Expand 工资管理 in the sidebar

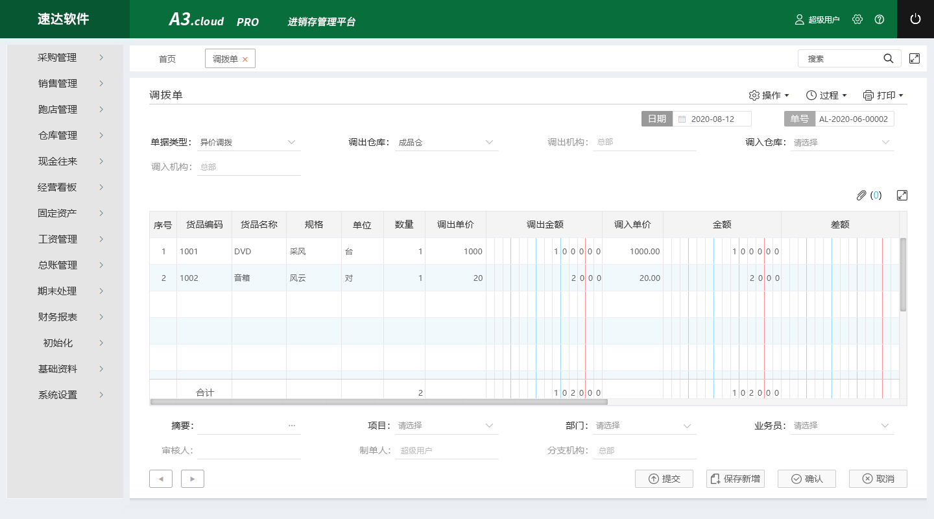coord(65,239)
